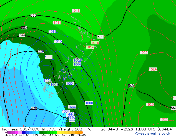Pick the darkest green swatch above 534
This screenshot has height=136, width=176.
coord(41,132)
